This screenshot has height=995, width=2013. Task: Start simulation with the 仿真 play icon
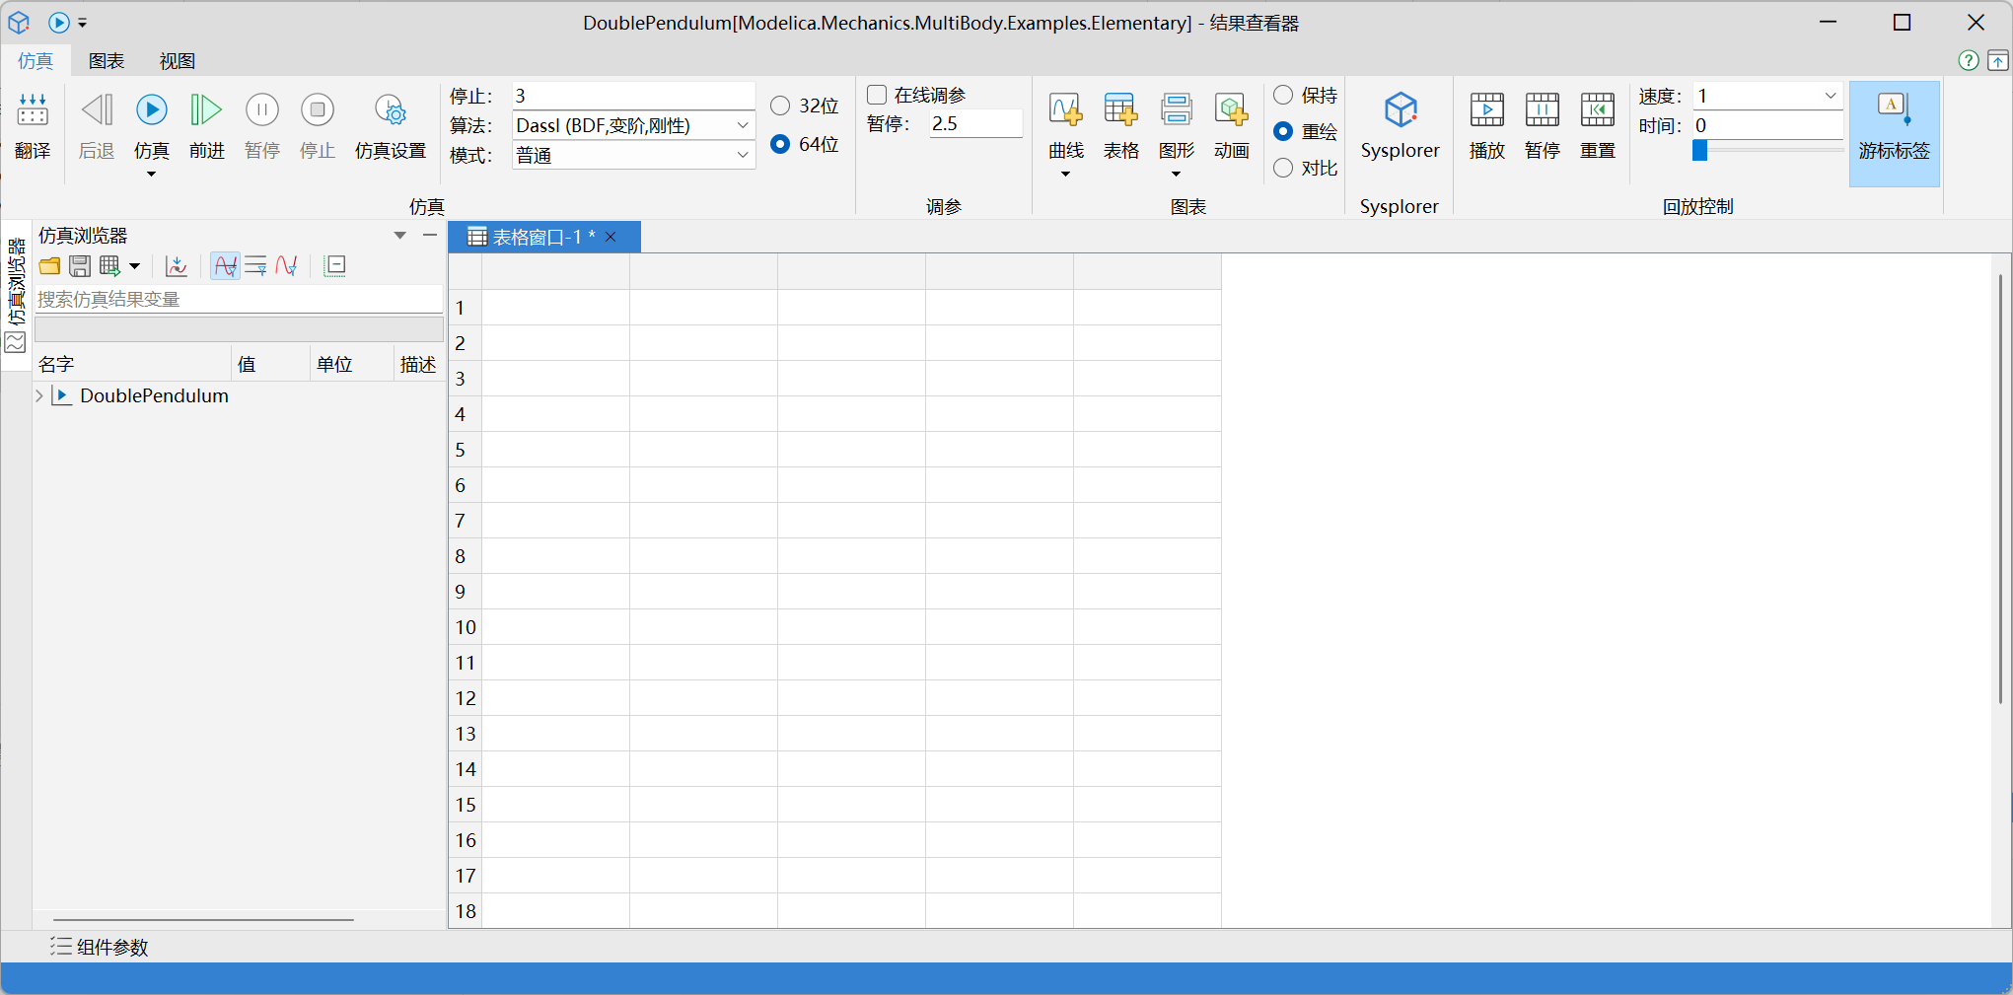coord(151,110)
